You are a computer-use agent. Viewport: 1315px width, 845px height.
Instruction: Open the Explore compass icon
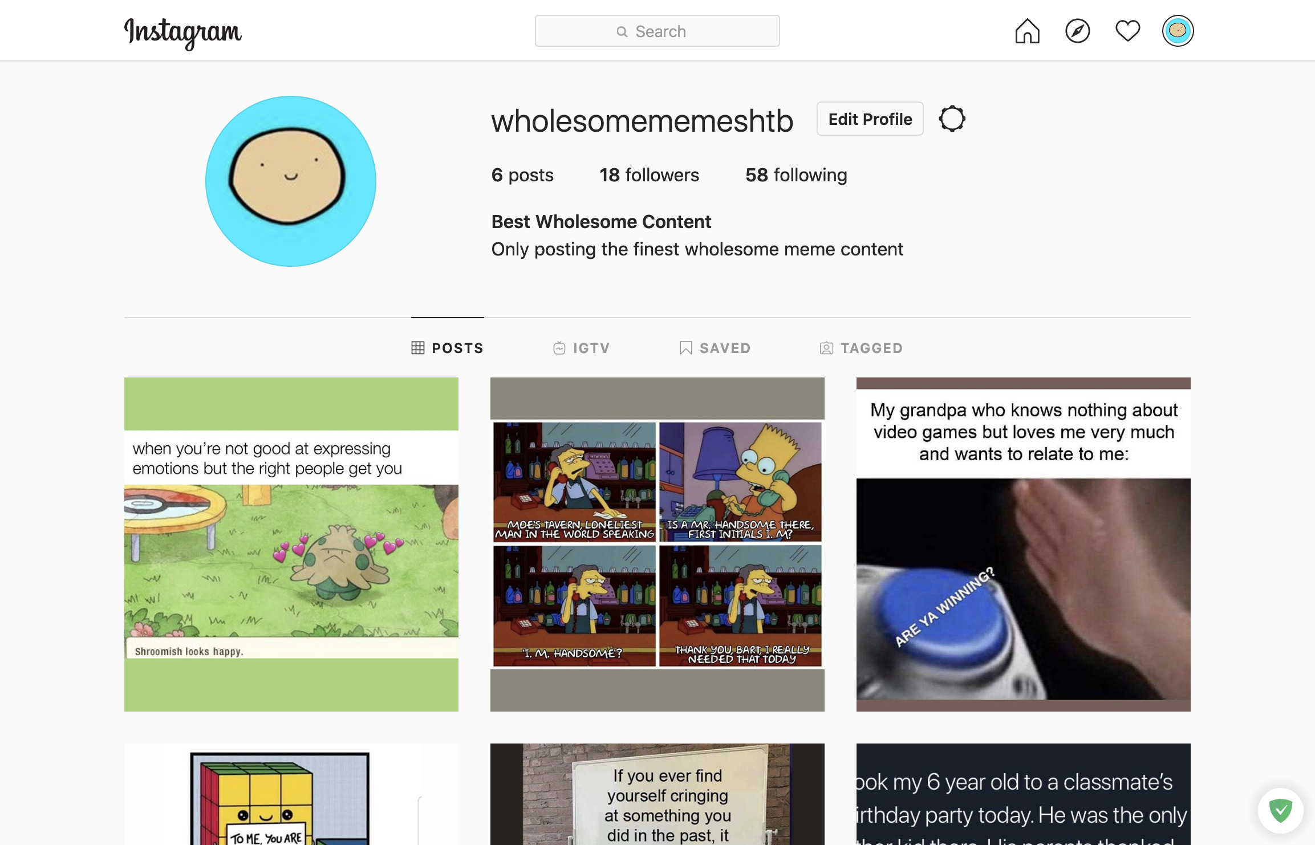point(1077,31)
